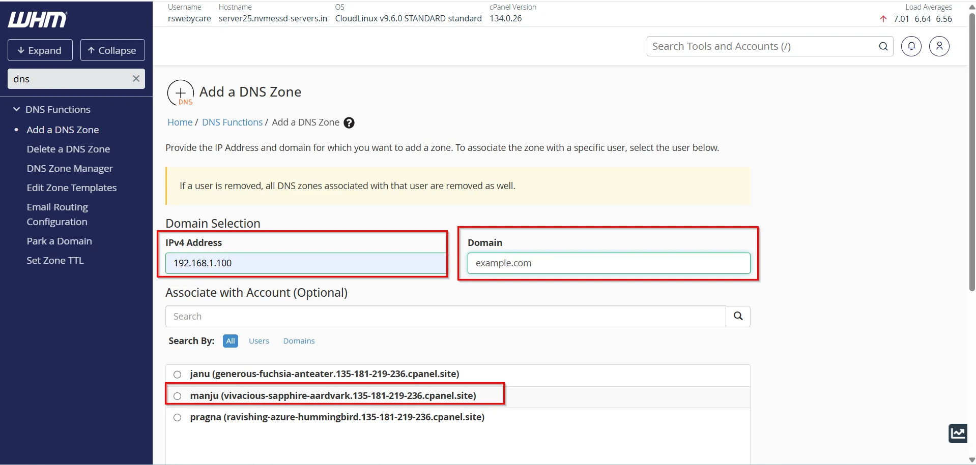The height and width of the screenshot is (465, 976).
Task: Expand all sidebar menu groups
Action: (x=40, y=50)
